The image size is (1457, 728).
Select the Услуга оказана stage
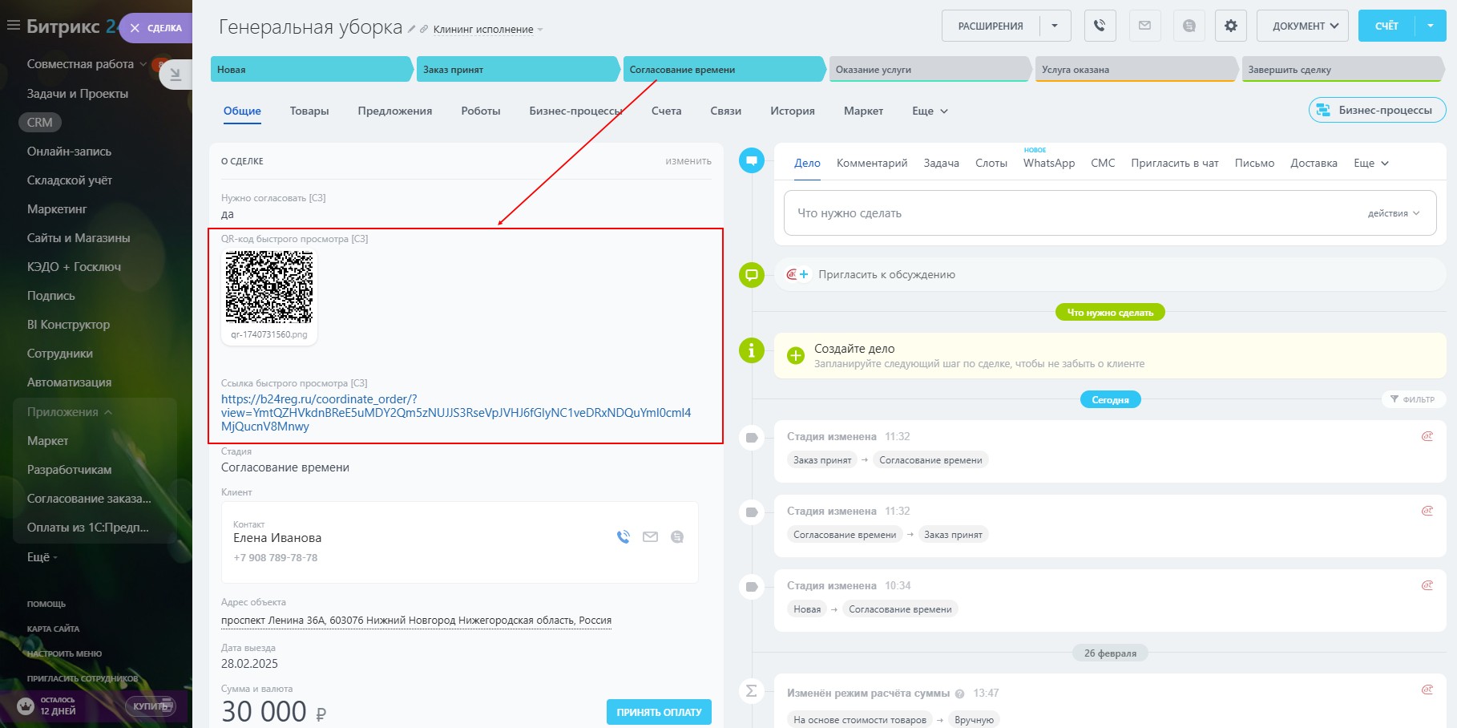[1136, 70]
